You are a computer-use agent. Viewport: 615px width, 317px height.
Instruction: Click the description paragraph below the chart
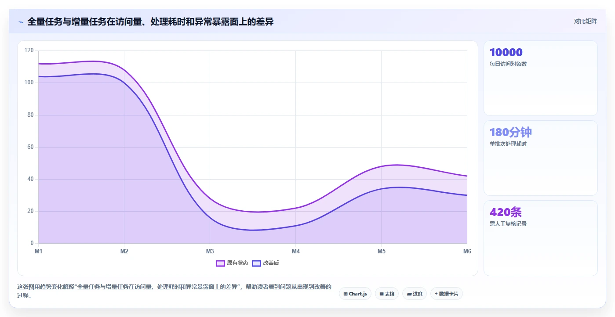(x=175, y=291)
